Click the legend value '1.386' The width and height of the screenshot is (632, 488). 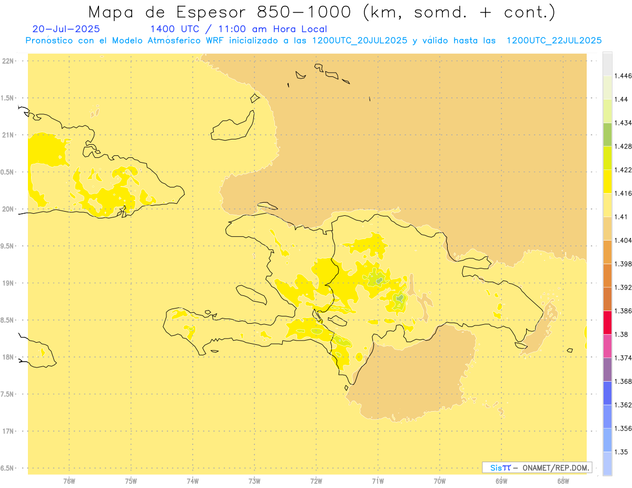click(623, 311)
